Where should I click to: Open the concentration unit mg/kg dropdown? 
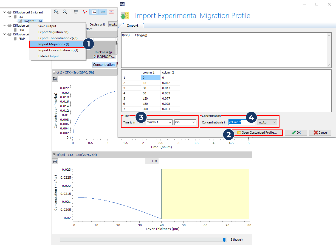coord(267,122)
